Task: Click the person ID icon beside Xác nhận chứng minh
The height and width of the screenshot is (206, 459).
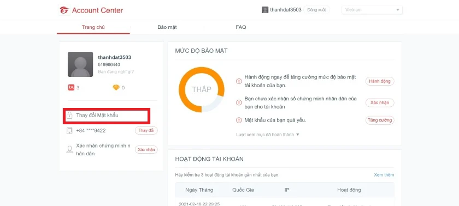Action: point(69,150)
